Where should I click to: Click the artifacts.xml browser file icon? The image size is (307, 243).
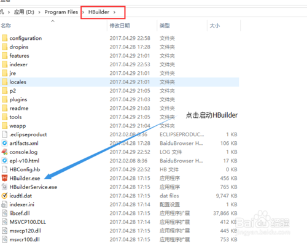coord(4,143)
